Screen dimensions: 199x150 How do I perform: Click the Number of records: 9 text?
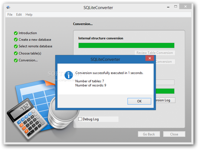tap(91, 85)
